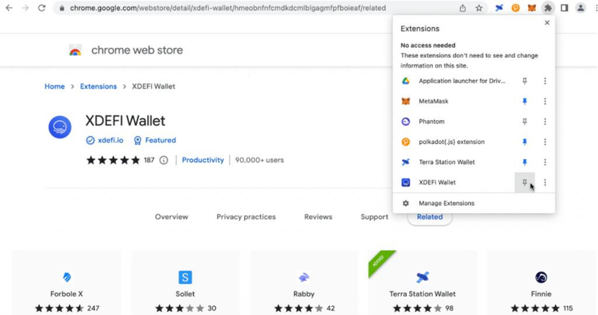Pin Phantom extension to toolbar

click(x=525, y=121)
